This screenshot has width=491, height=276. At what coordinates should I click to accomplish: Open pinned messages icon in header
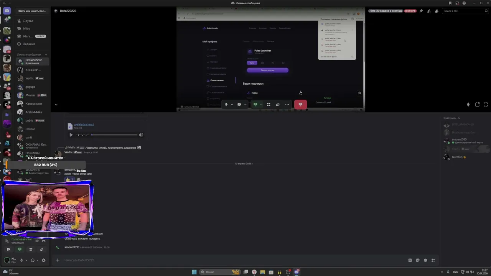tap(421, 11)
